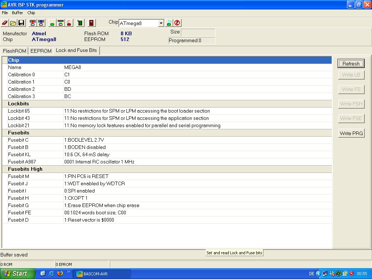The image size is (372, 279).
Task: Click the red-C chip toolbar icon
Action: point(69,23)
